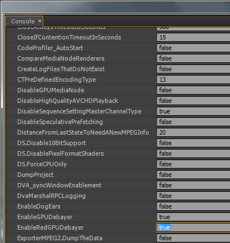Edit DisableSpeculativePrefetching value field
Viewport: 230px width, 243px height.
point(193,122)
